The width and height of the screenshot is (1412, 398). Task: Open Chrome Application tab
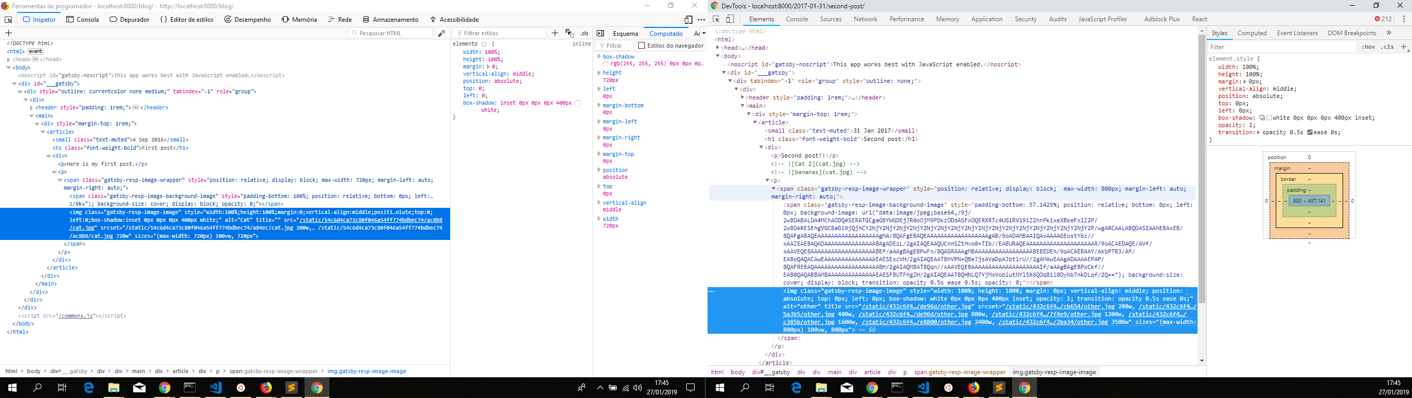[987, 19]
